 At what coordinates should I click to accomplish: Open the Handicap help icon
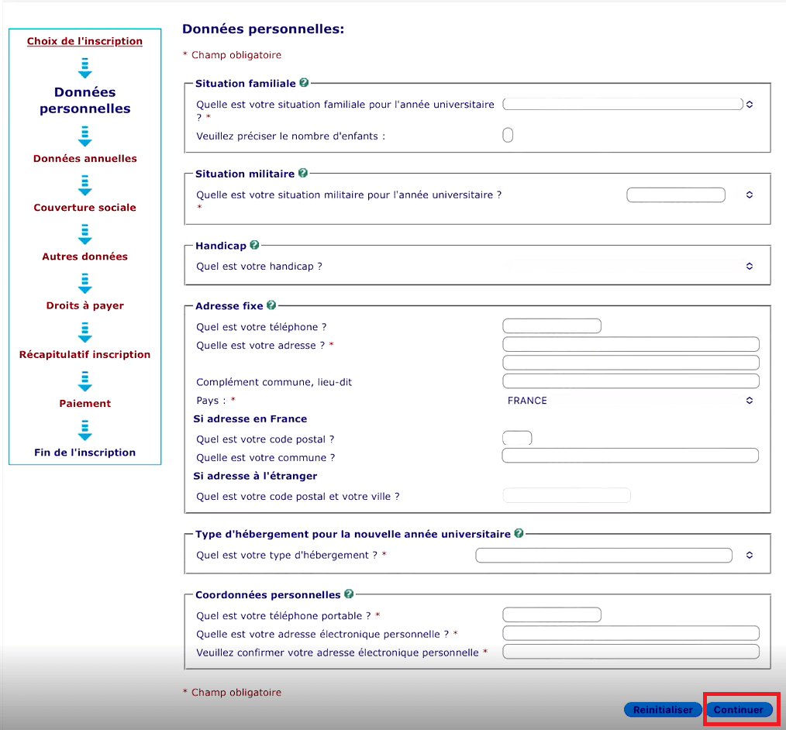pyautogui.click(x=254, y=245)
